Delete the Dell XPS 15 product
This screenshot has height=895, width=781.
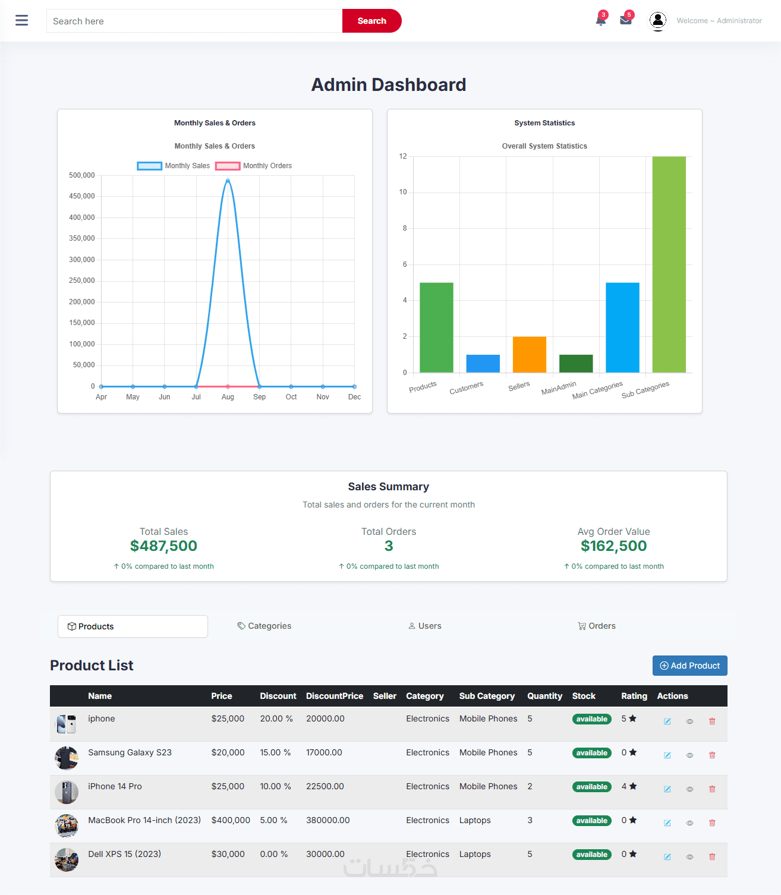712,857
